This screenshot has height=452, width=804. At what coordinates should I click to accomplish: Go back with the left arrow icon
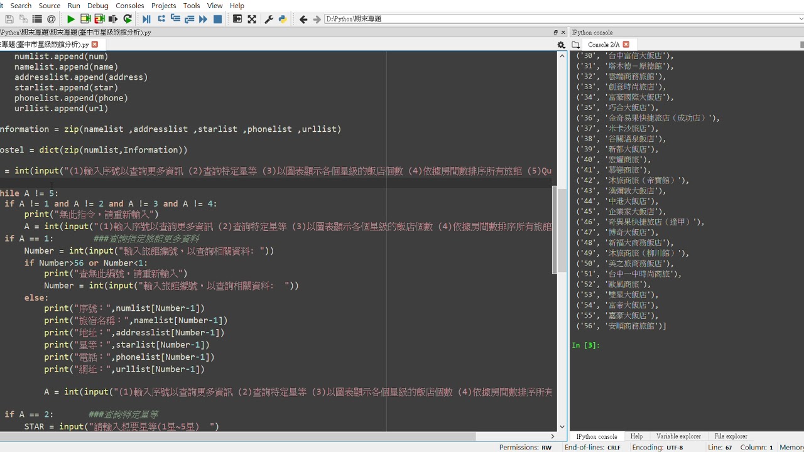pyautogui.click(x=303, y=19)
